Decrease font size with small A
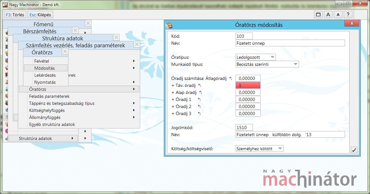370x194 pixels. point(338,15)
